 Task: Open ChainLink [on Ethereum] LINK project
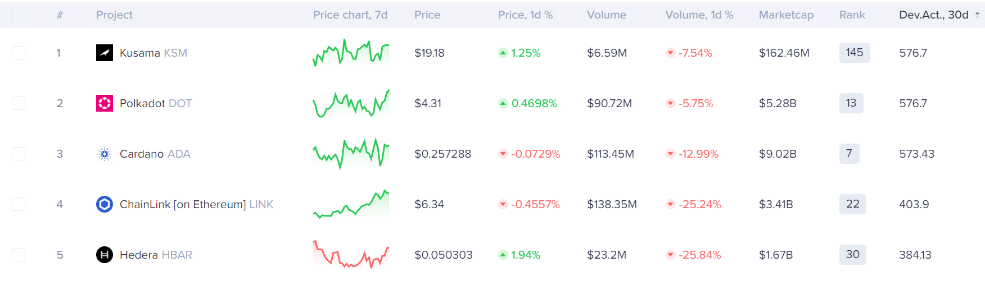click(196, 204)
